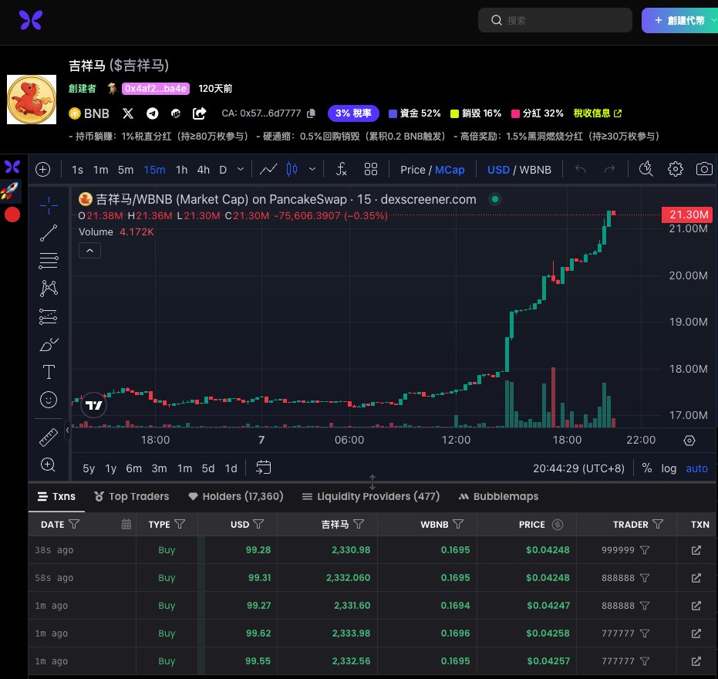Screen dimensions: 718x679
Task: Open the WBNB column filter
Action: point(458,524)
